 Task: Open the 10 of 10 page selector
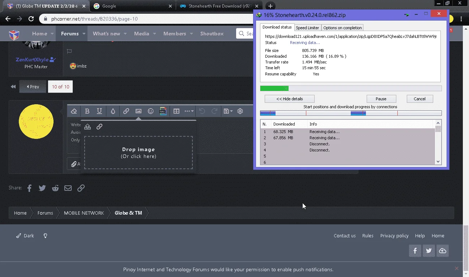[x=60, y=87]
